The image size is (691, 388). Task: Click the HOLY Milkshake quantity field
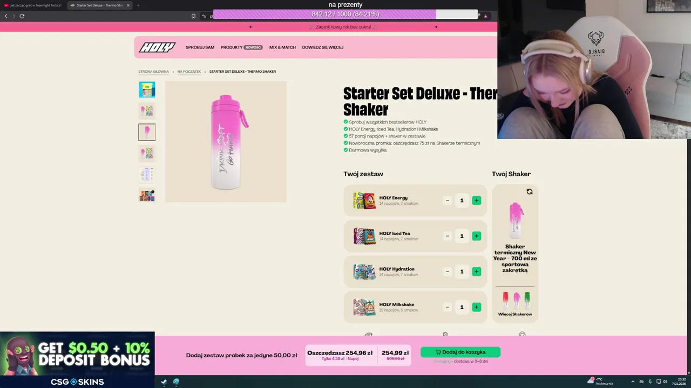tap(462, 307)
